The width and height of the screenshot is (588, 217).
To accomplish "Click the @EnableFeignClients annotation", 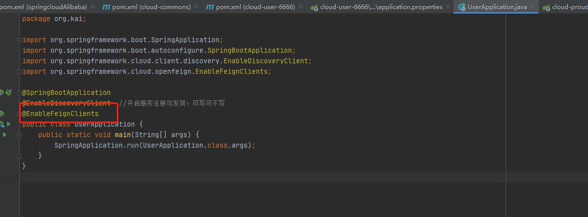I will pos(60,114).
